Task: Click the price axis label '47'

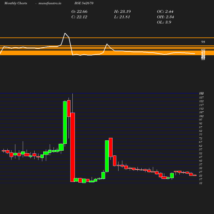Action: click(201, 157)
